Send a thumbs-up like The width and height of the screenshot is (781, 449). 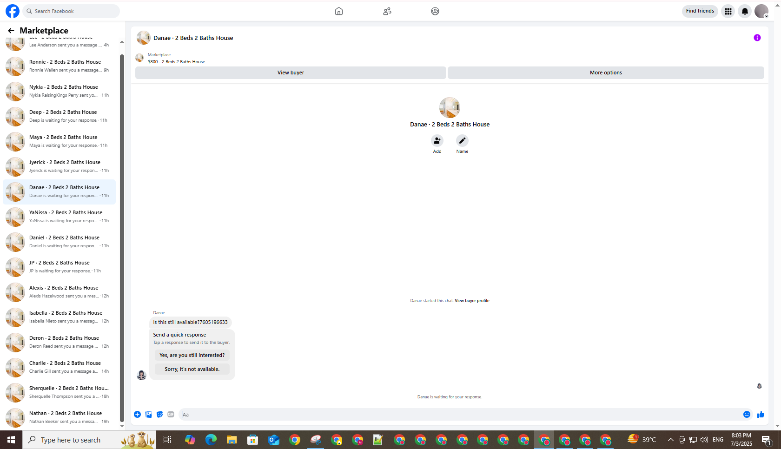pyautogui.click(x=761, y=415)
